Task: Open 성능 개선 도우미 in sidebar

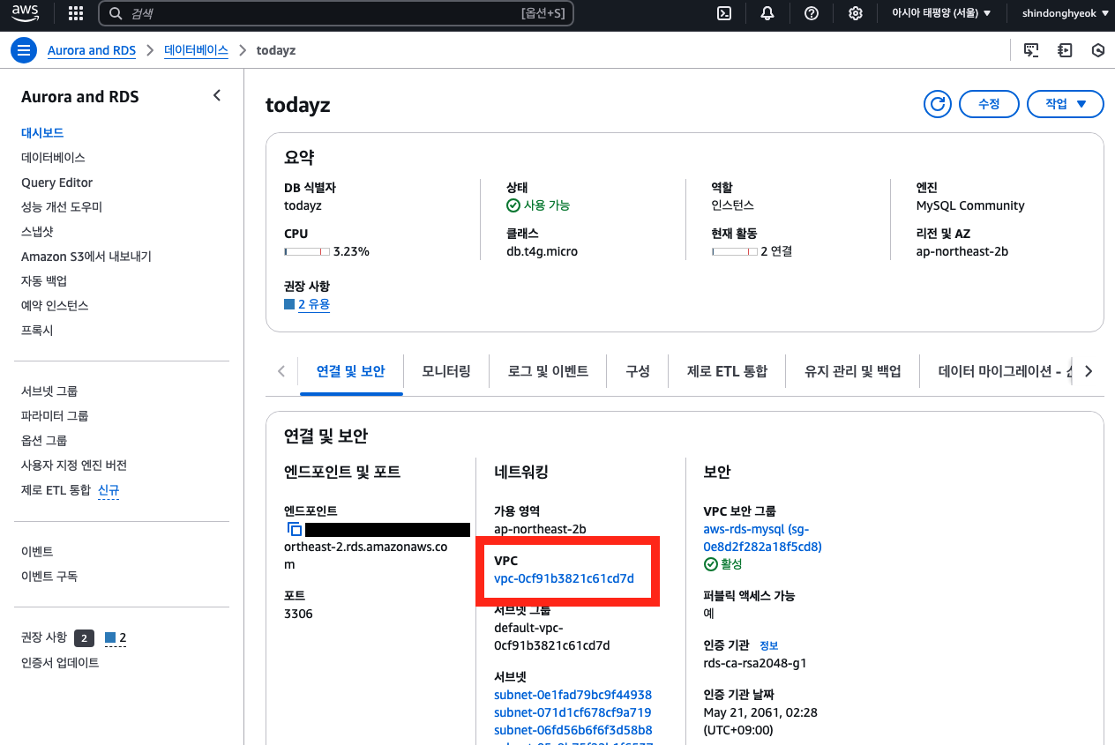Action: coord(62,206)
